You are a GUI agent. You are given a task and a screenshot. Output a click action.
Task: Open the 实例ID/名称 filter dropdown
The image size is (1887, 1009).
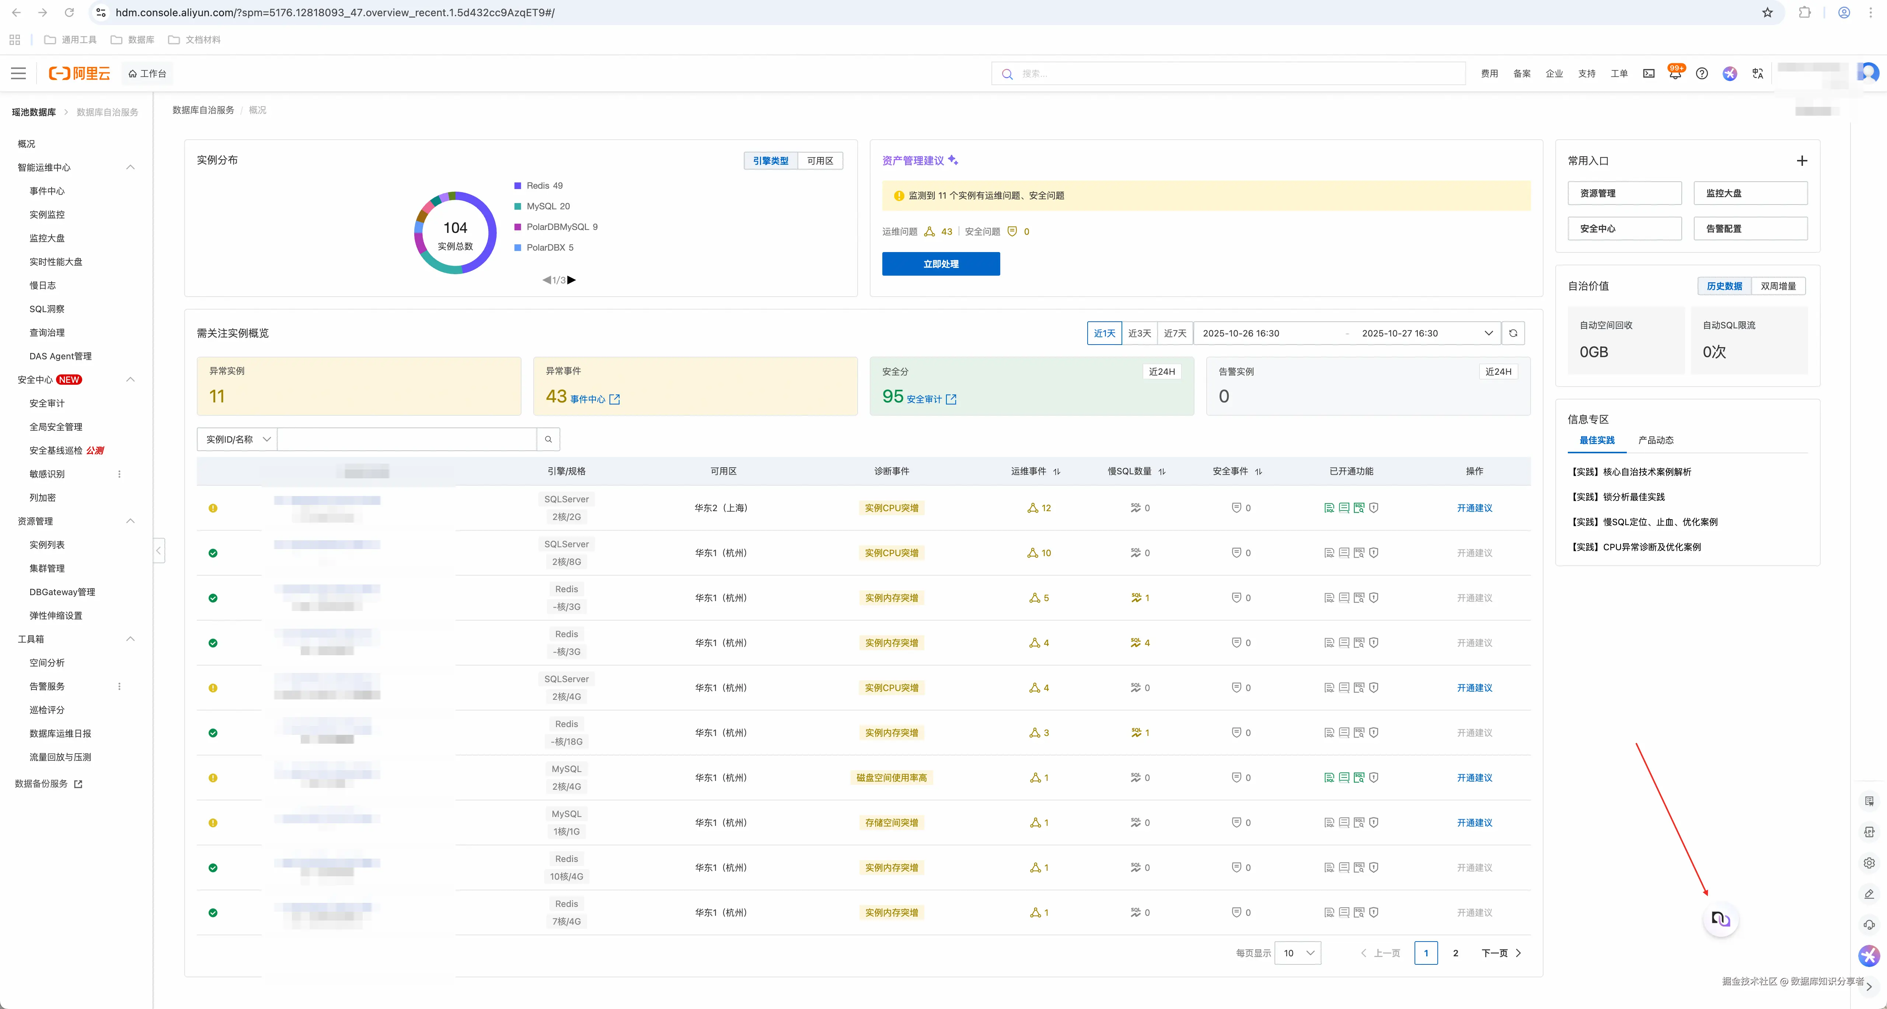tap(237, 439)
